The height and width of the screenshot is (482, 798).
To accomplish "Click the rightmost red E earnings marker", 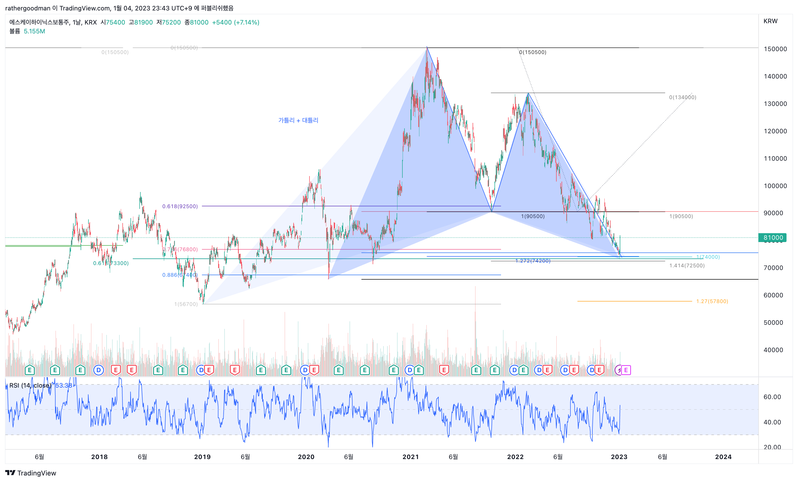I will (599, 370).
